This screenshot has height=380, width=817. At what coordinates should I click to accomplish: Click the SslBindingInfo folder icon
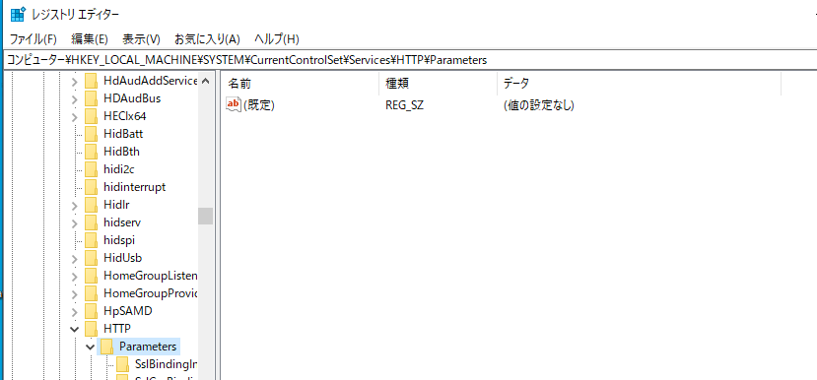tap(122, 364)
